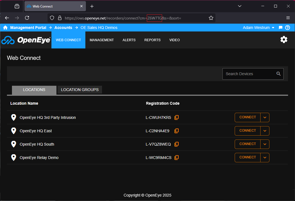Open the MANAGEMENT nav tab
The width and height of the screenshot is (295, 201).
101,40
